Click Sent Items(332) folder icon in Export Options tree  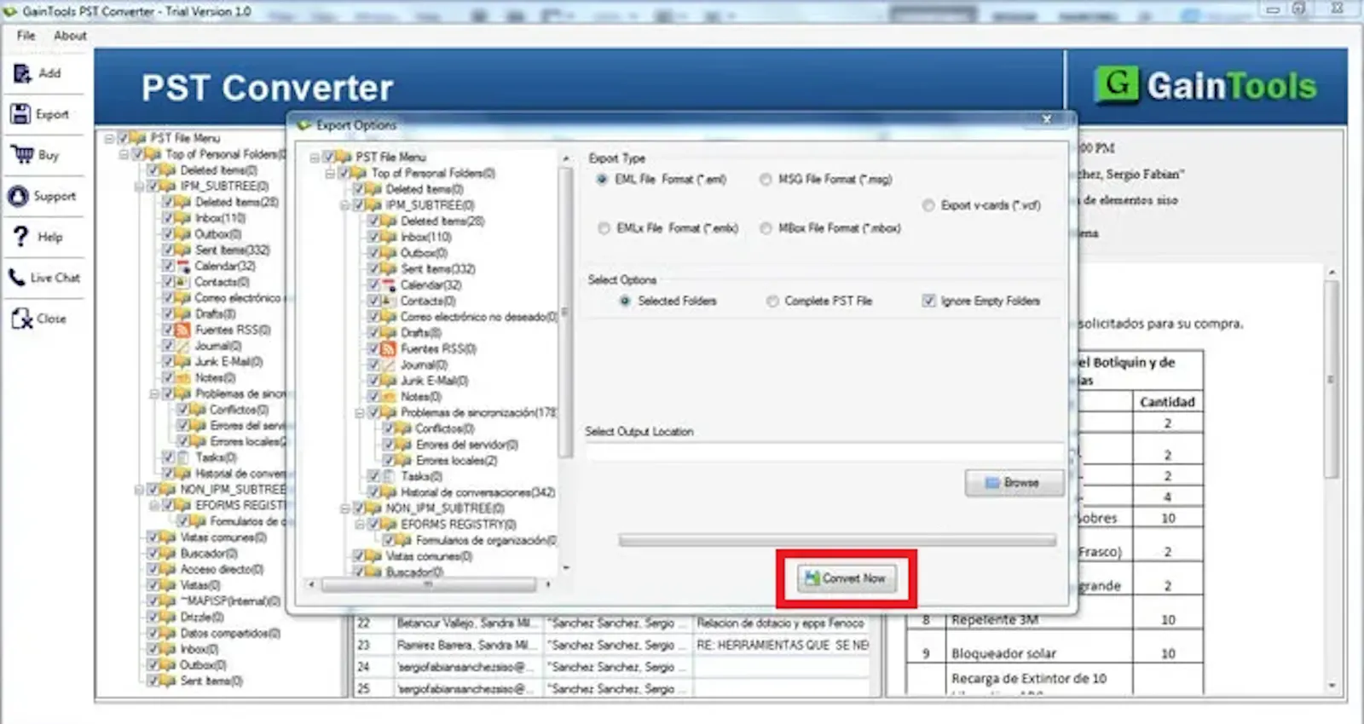389,269
